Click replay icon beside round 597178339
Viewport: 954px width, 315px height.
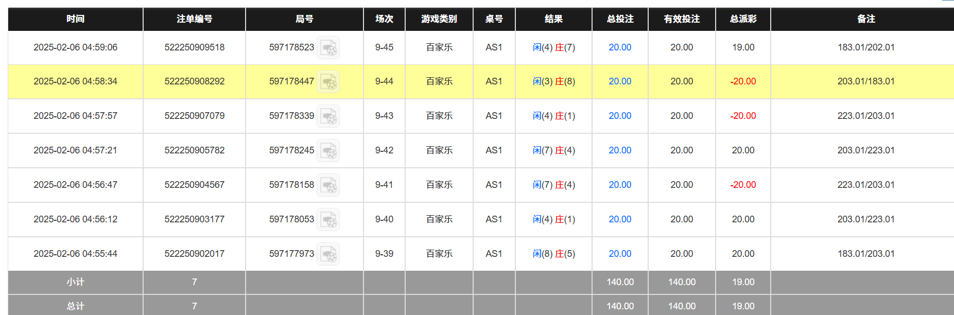(x=328, y=116)
